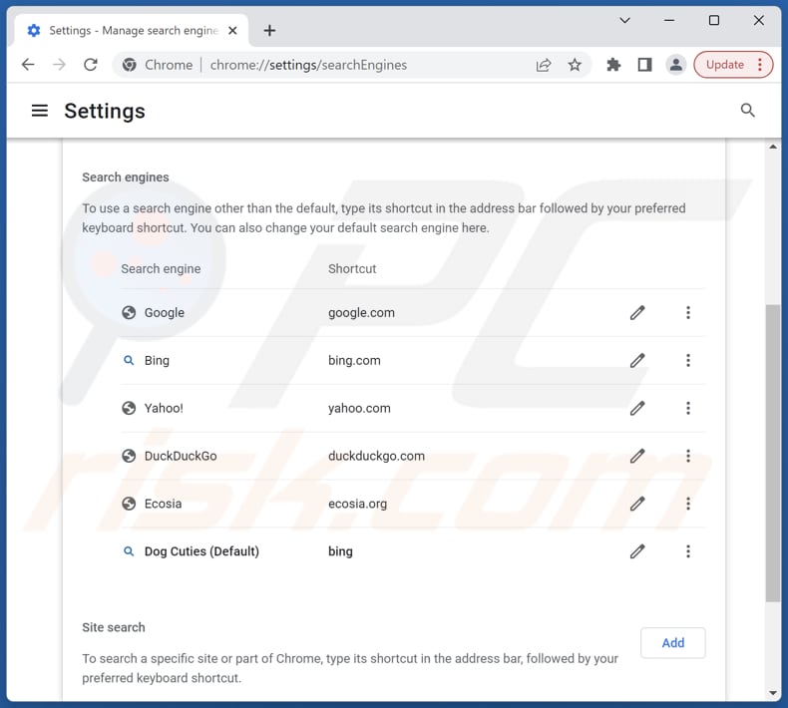Close the Settings tab
788x708 pixels.
tap(232, 31)
